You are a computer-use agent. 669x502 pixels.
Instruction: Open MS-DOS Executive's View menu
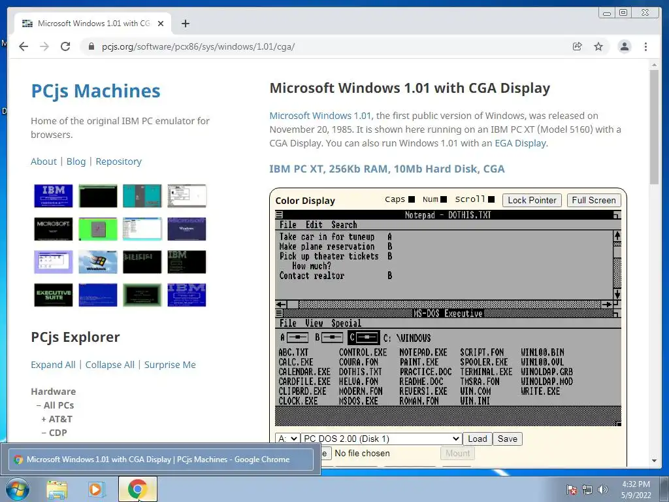coord(314,323)
